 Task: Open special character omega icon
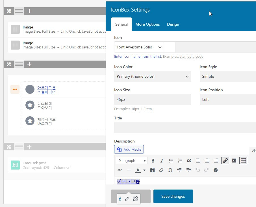click(x=170, y=170)
